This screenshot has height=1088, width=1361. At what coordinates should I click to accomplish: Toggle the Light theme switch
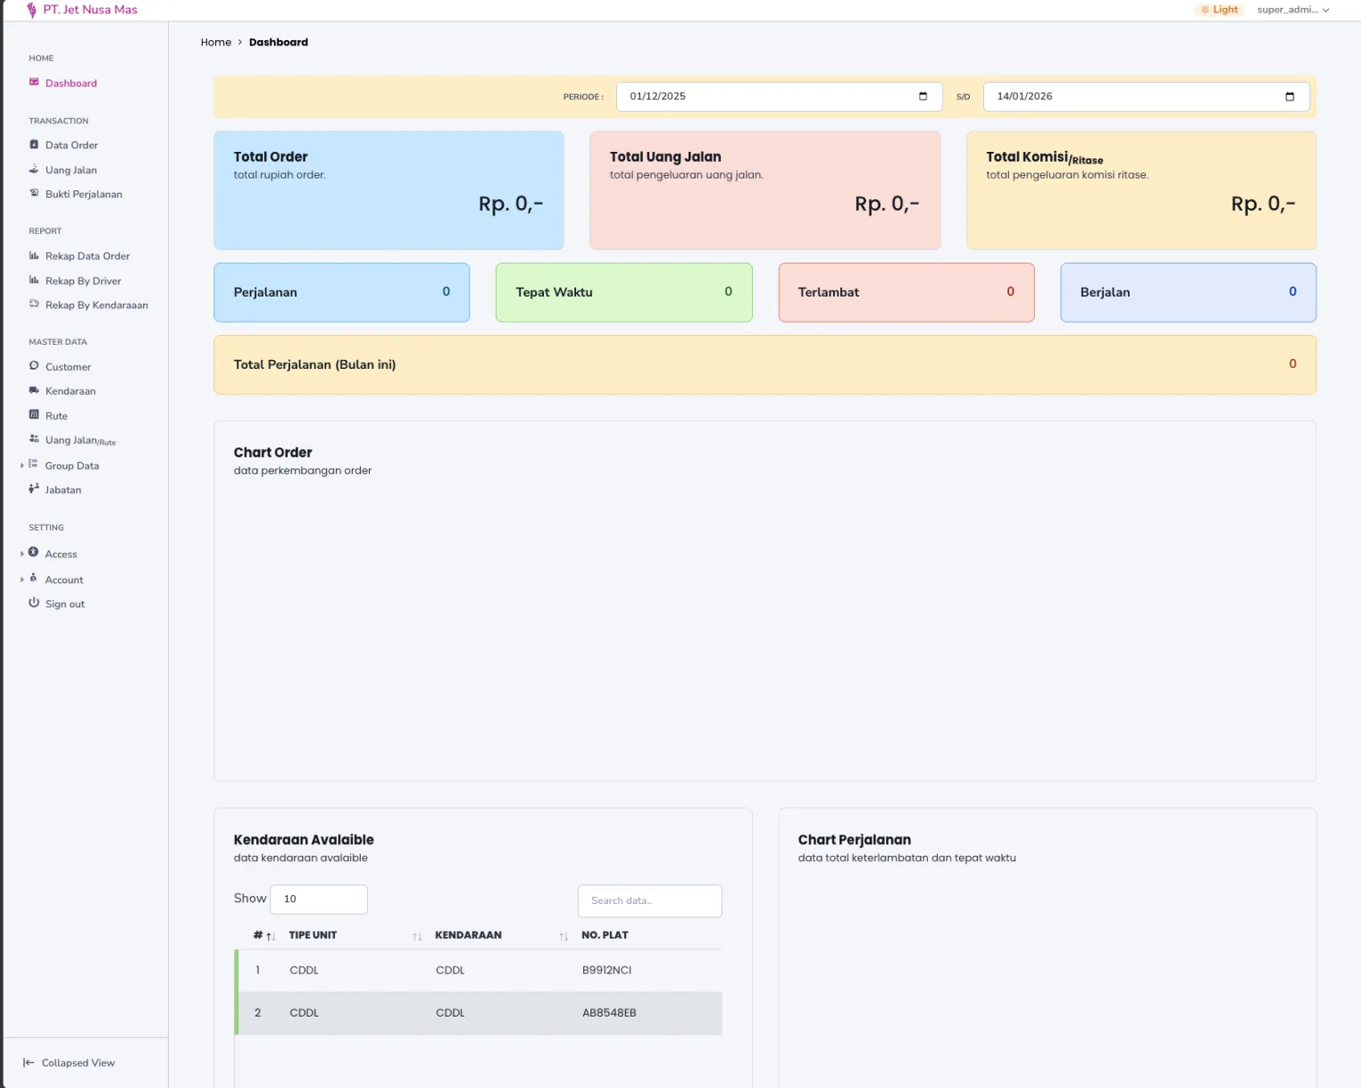click(1219, 10)
